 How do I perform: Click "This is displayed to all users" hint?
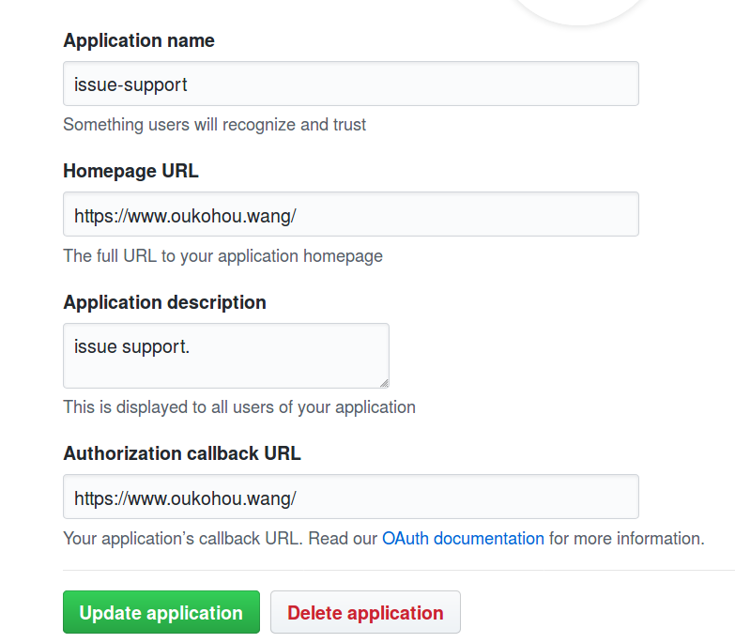pos(239,407)
